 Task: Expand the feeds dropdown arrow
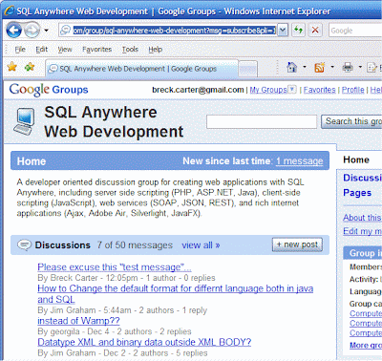point(332,67)
